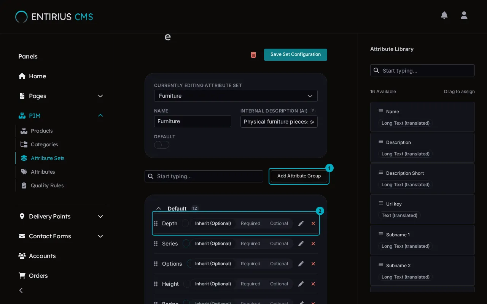
Task: Expand the Pages menu chevron
Action: pyautogui.click(x=100, y=96)
